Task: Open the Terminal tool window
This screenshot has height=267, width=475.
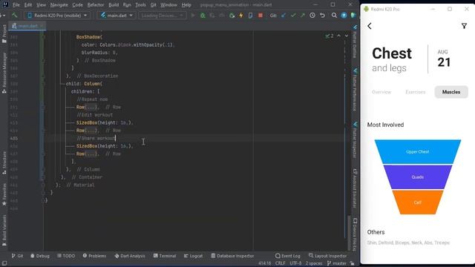Action: click(x=165, y=256)
